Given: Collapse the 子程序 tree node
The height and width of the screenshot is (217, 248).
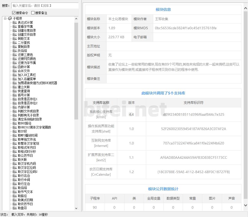Looking at the screenshot, I should [x=5, y=18].
